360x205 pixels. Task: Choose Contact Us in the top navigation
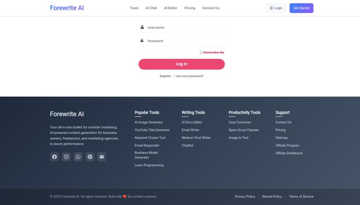click(x=211, y=8)
